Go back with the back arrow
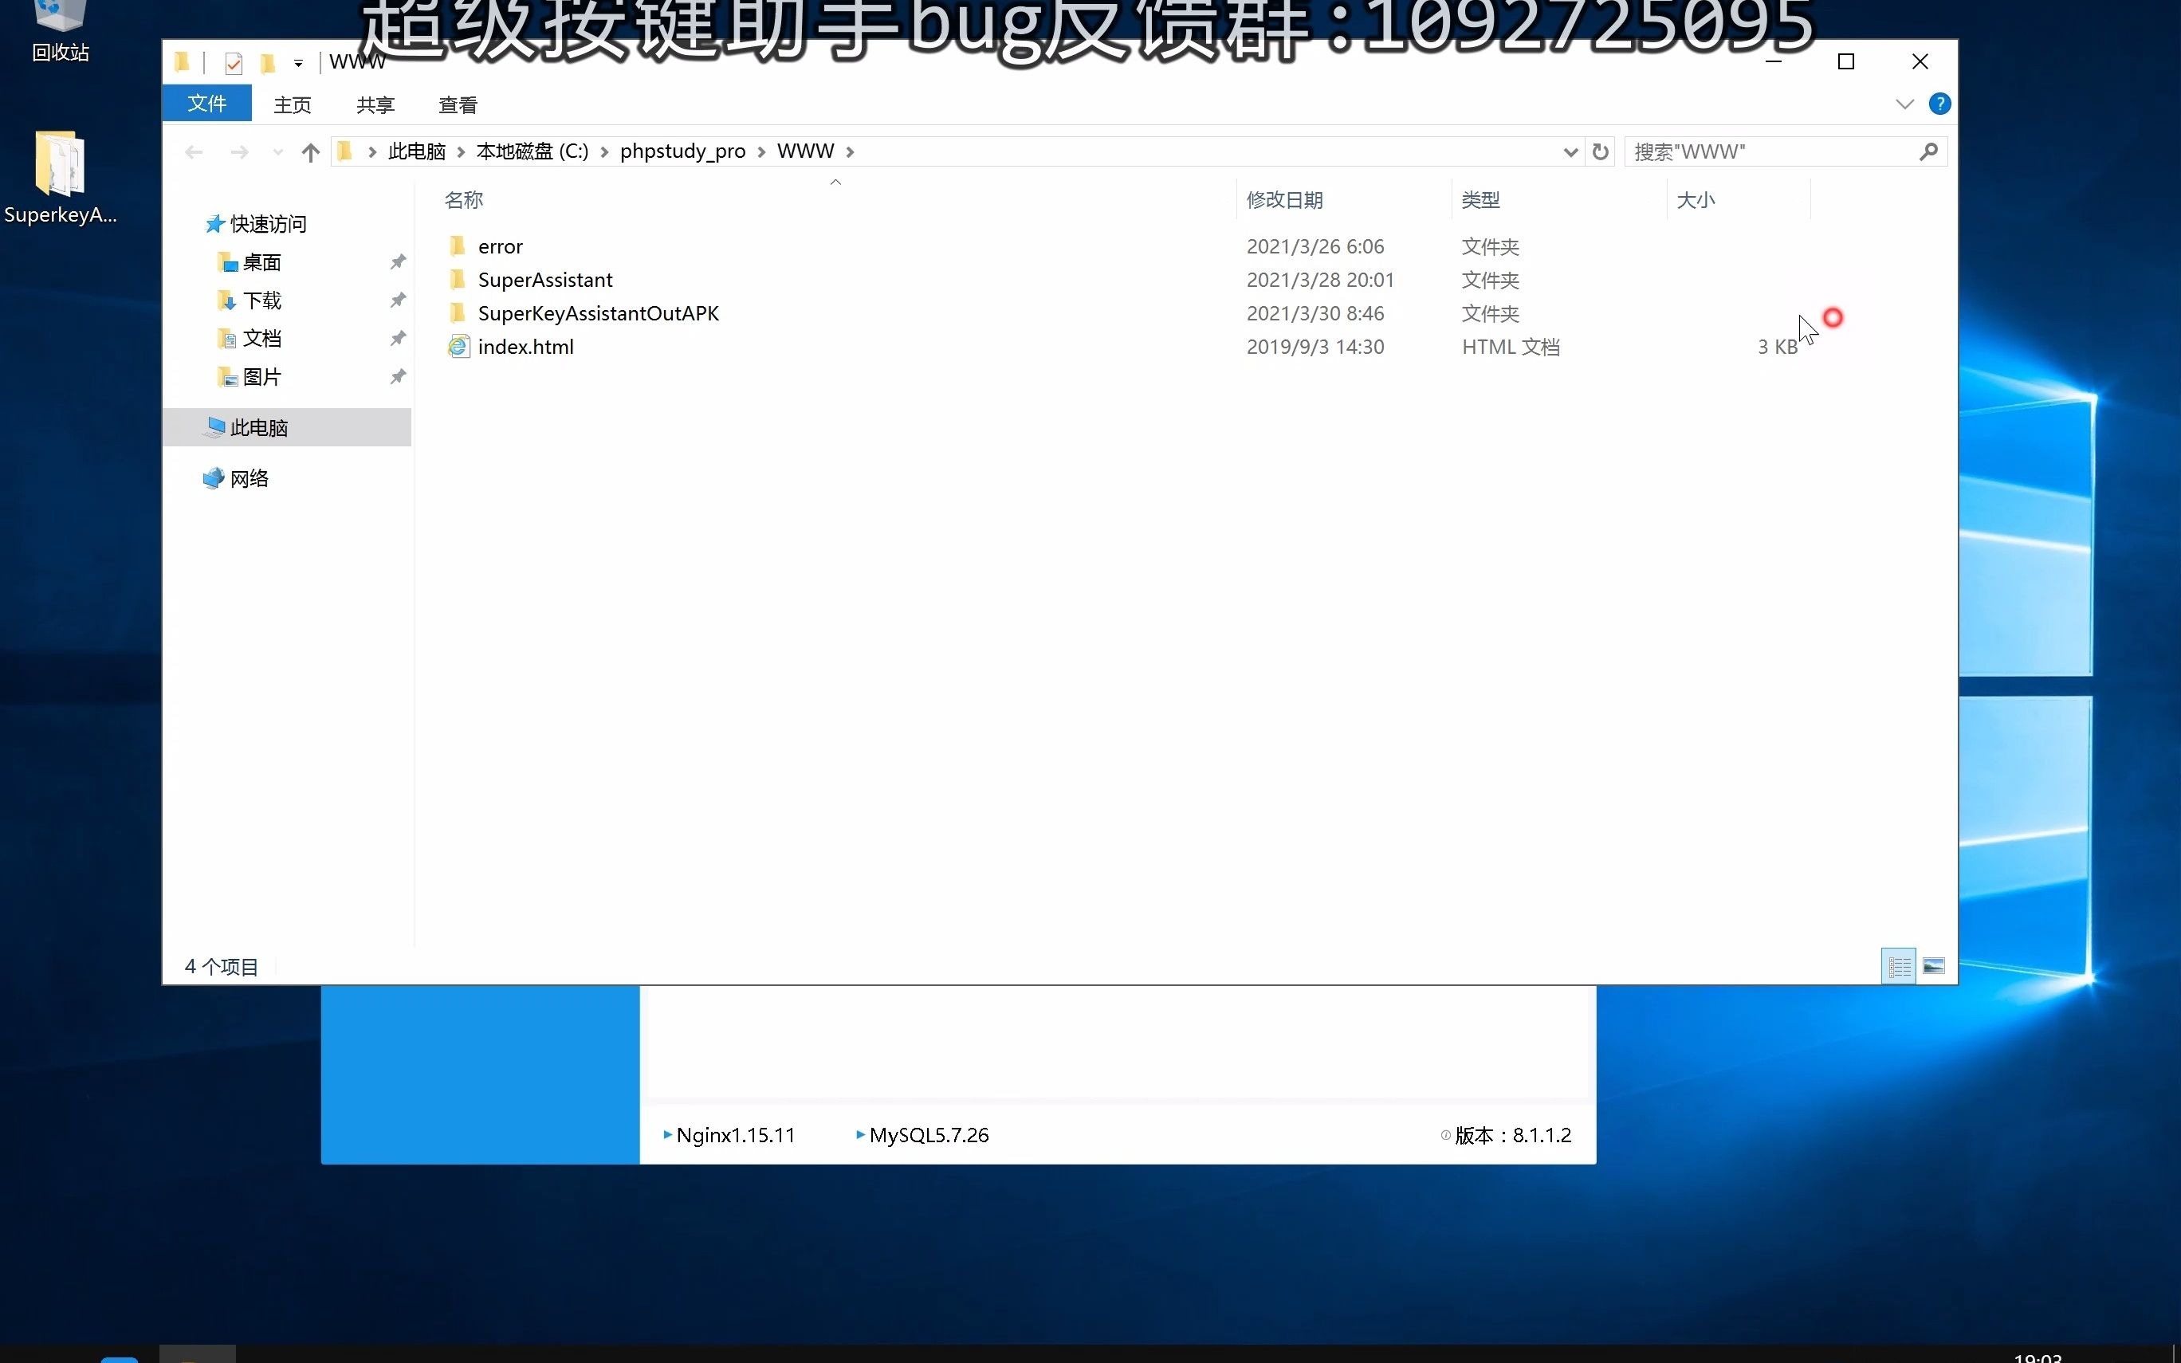 point(194,151)
